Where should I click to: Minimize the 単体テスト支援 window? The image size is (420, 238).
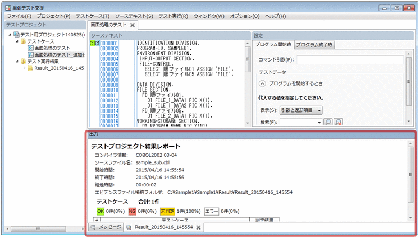(x=384, y=8)
